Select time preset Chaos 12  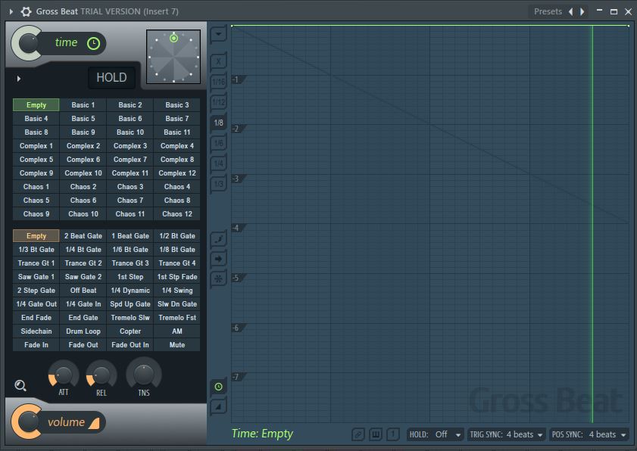click(177, 214)
